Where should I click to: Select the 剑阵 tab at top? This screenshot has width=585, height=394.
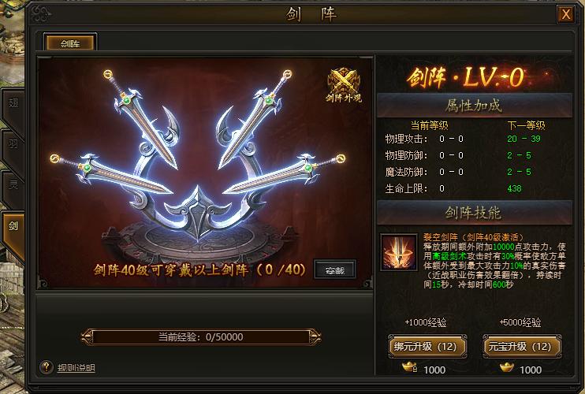[x=70, y=43]
